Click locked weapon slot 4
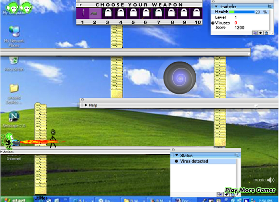Viewport: 279px width, 202px height. pos(120,13)
